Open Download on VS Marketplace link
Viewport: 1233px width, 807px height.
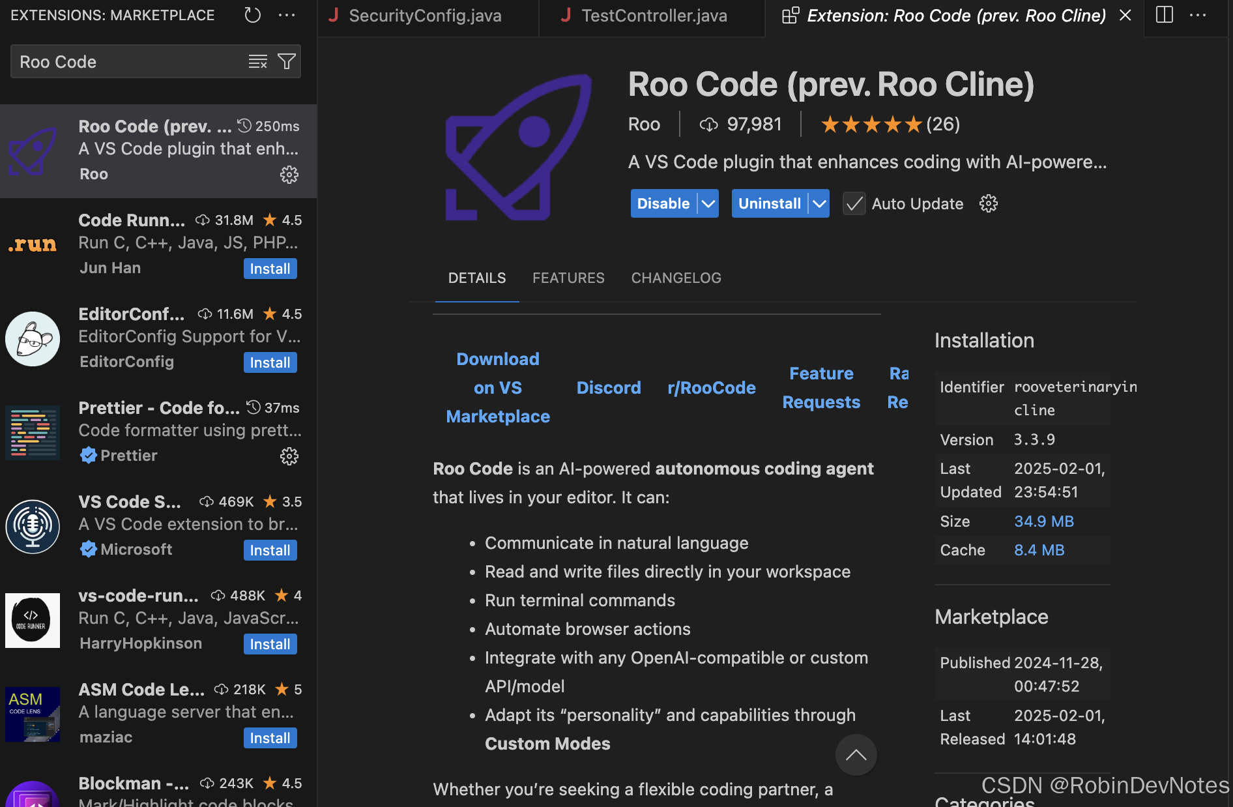[x=498, y=388]
